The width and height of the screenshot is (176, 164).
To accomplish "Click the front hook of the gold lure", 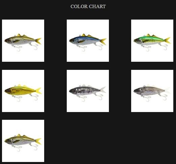I will click(x=17, y=98).
